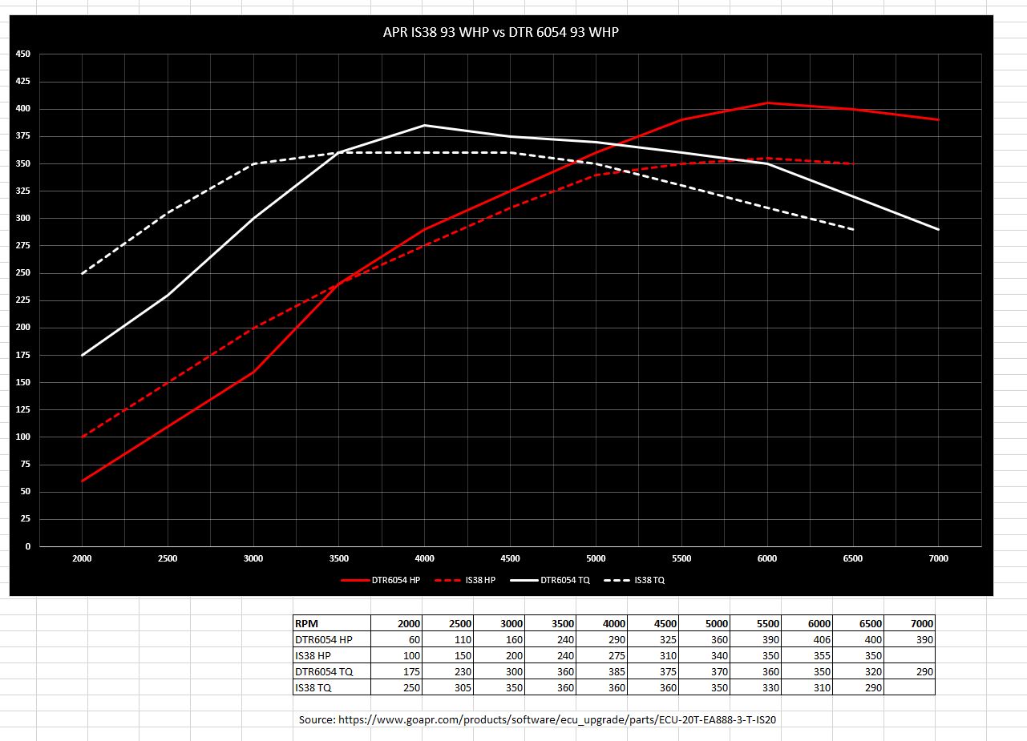Select the 7000 column header in table

pyautogui.click(x=909, y=623)
